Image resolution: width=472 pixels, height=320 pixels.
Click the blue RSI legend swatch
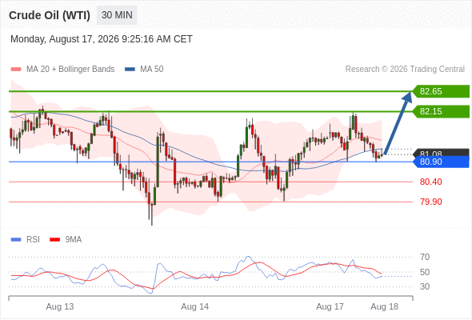pyautogui.click(x=16, y=240)
